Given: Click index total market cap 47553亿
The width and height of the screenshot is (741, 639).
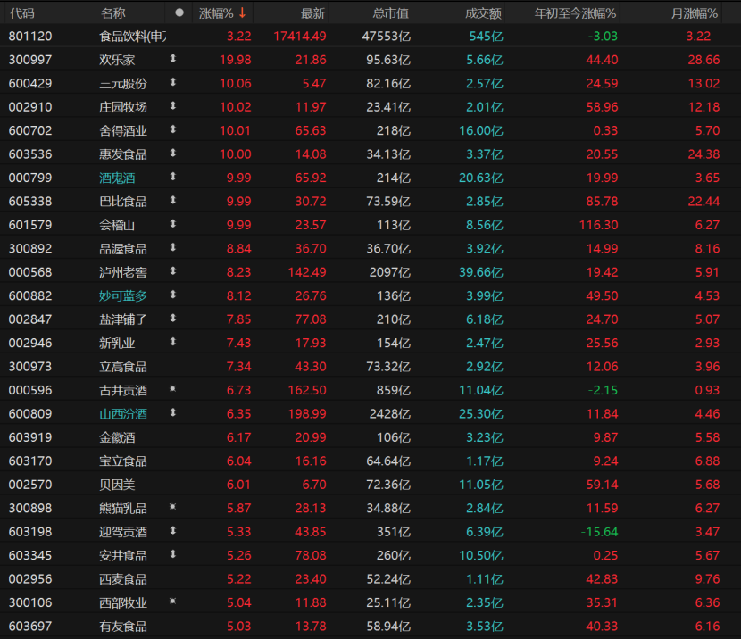Looking at the screenshot, I should coord(386,37).
